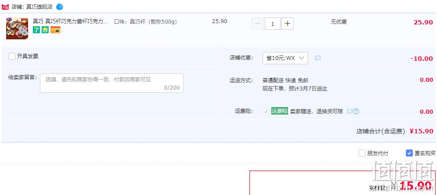The width and height of the screenshot is (437, 195).
Task: Increase quantity with plus button
Action: click(x=288, y=24)
